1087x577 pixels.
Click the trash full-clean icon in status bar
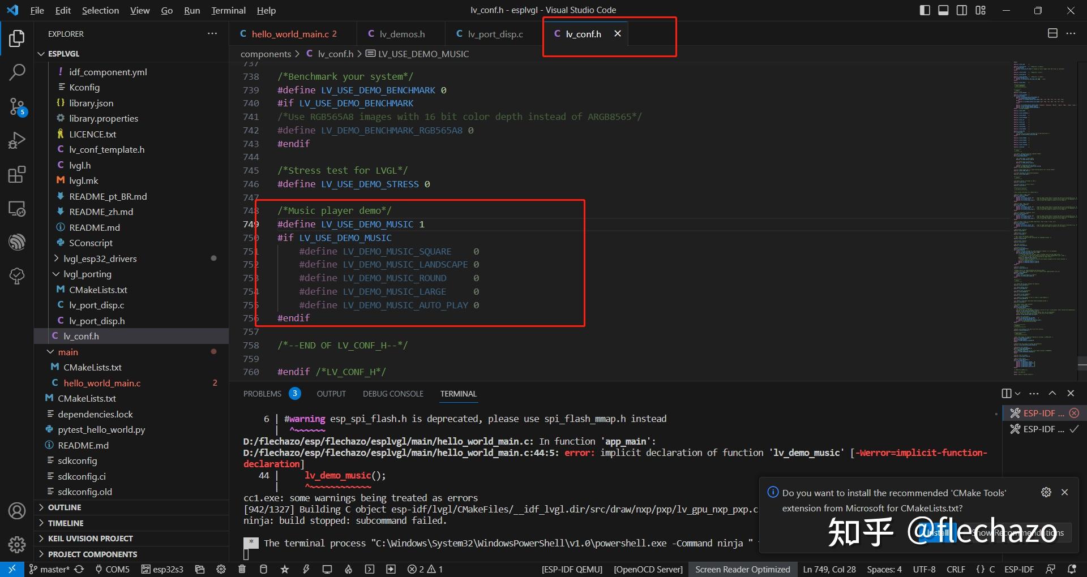coord(242,569)
